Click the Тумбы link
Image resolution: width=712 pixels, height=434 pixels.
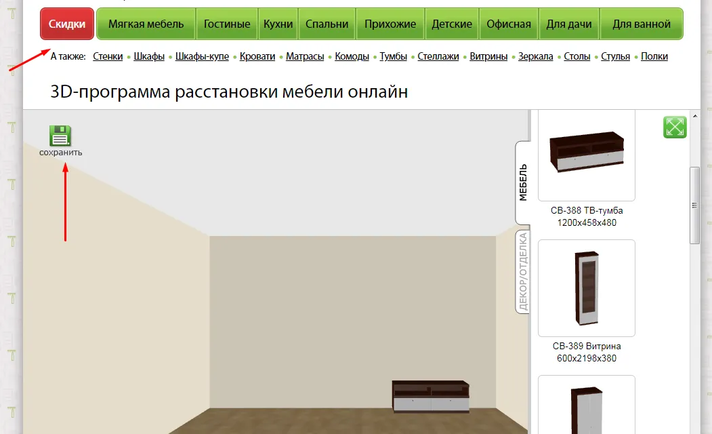(393, 56)
